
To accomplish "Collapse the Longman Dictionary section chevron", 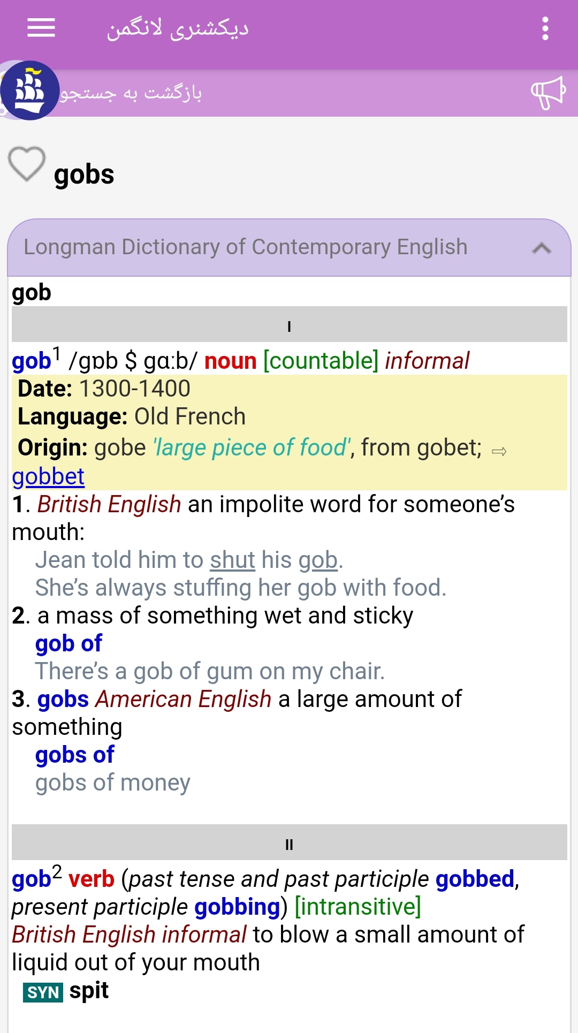I will click(x=542, y=248).
